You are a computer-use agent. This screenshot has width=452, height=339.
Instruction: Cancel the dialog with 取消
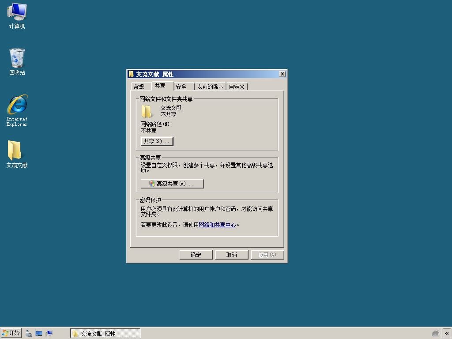(231, 255)
